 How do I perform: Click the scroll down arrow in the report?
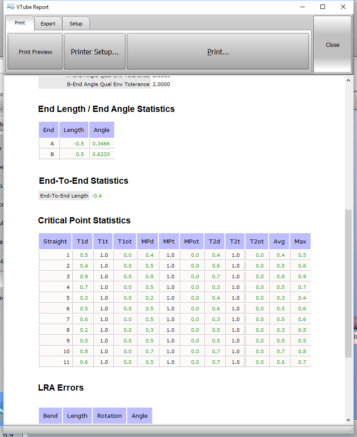348,420
